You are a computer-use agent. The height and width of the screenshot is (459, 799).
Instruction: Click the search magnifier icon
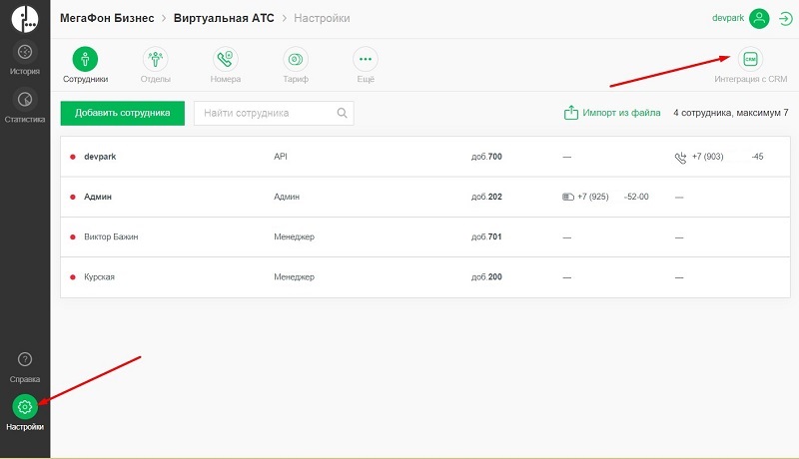[x=342, y=113]
